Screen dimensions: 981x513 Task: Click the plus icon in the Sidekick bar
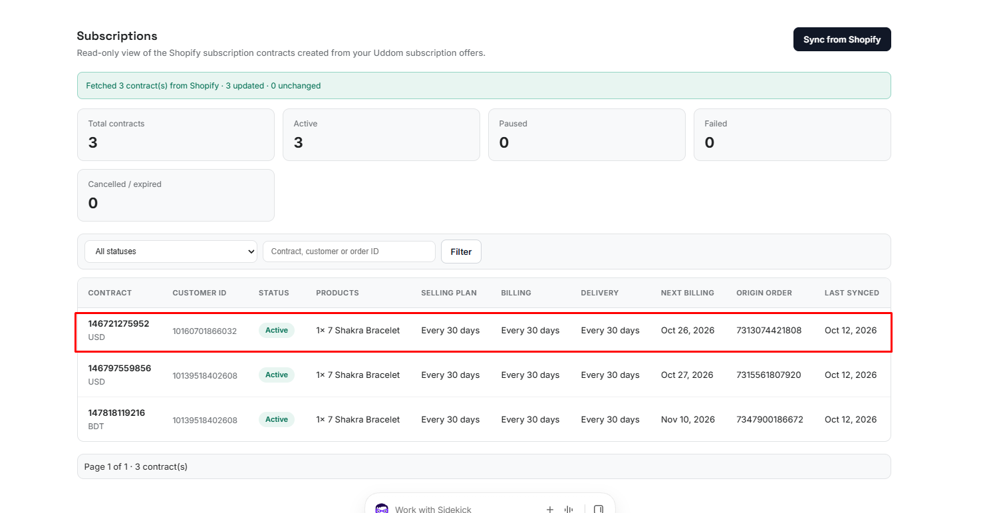click(550, 510)
